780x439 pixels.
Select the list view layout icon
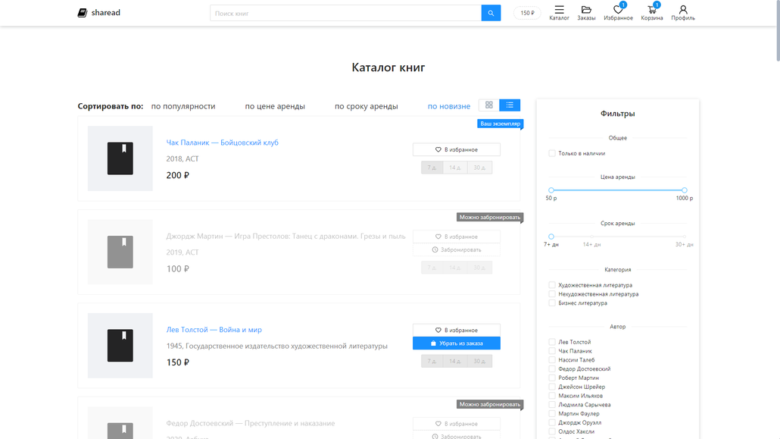510,105
